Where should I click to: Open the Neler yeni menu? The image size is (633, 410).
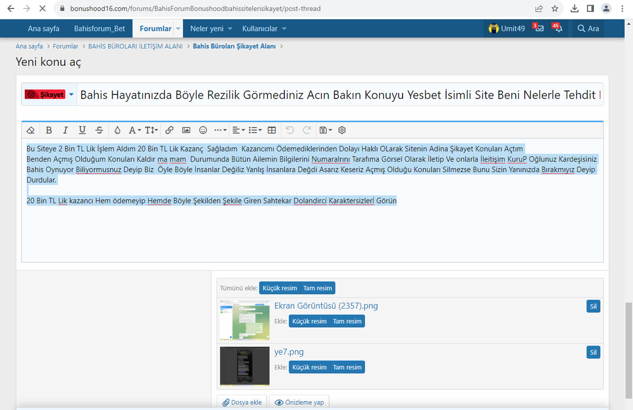(211, 28)
